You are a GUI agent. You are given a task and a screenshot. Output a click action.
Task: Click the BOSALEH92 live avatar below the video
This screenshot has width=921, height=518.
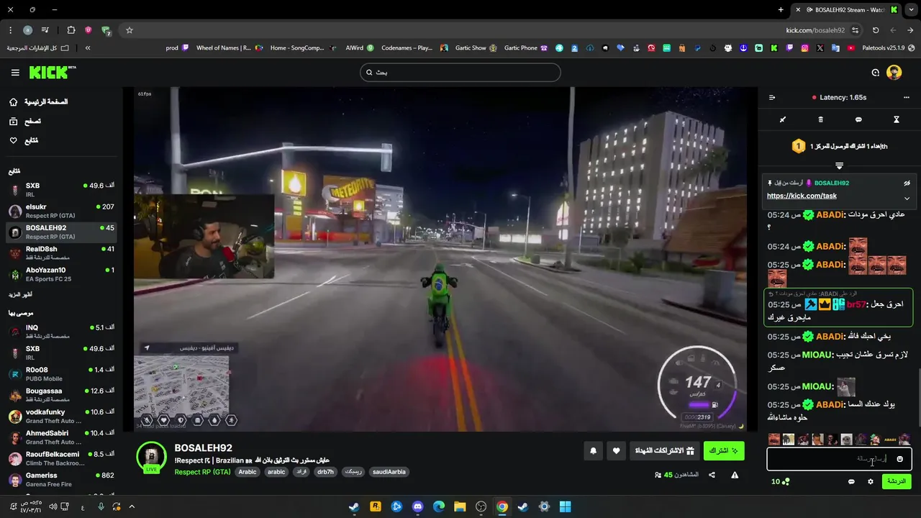(x=151, y=457)
